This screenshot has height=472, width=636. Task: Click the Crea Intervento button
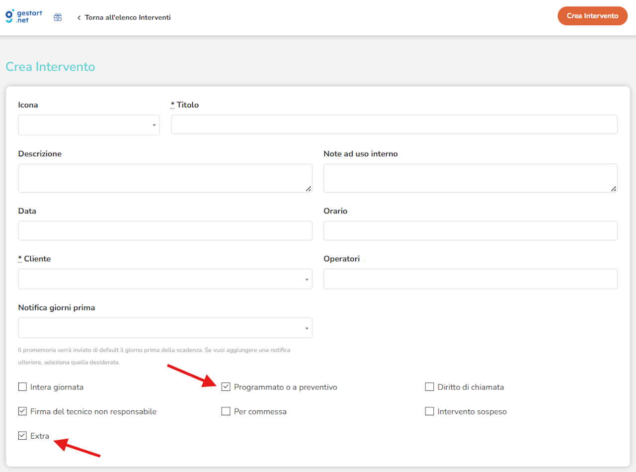[x=592, y=16]
